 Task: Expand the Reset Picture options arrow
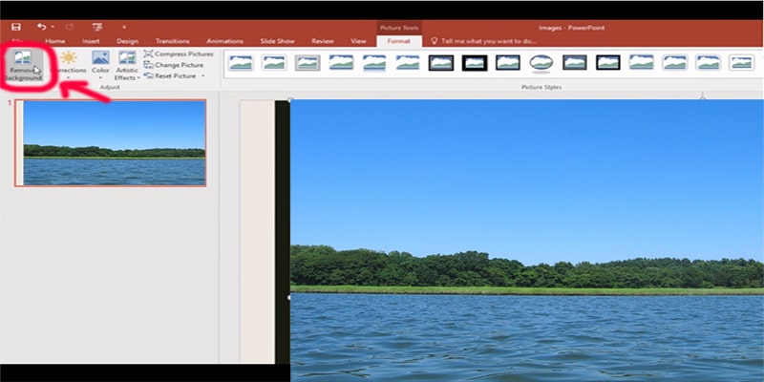(202, 76)
